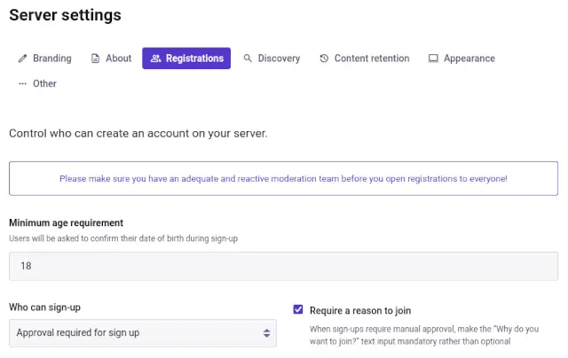Click the document icon beside About
This screenshot has width=568, height=358.
coord(95,58)
